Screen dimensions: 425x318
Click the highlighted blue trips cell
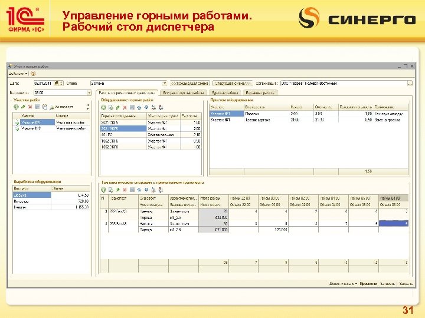coord(393,223)
